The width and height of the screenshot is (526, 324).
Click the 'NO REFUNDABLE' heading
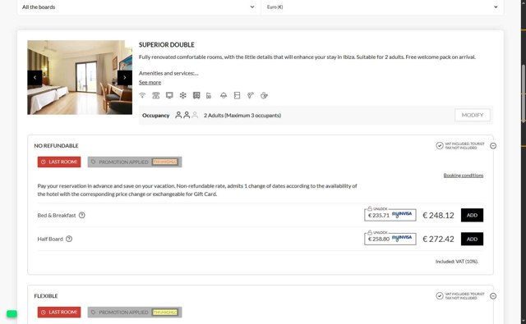57,146
